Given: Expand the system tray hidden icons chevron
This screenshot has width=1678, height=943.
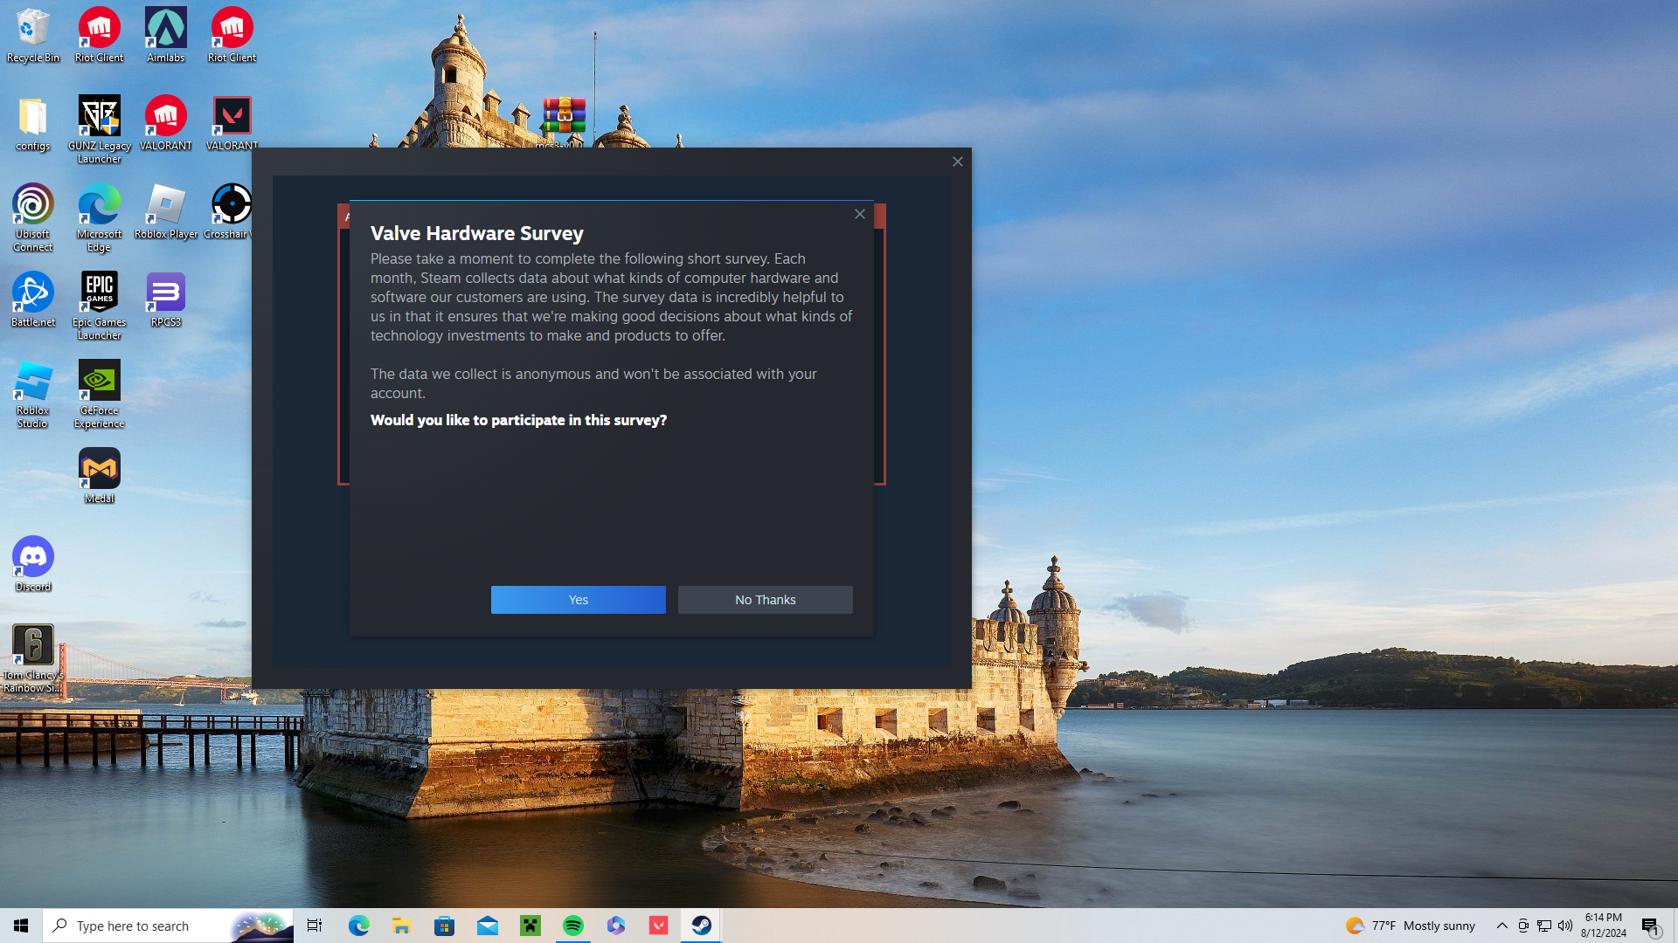Looking at the screenshot, I should pyautogui.click(x=1501, y=926).
